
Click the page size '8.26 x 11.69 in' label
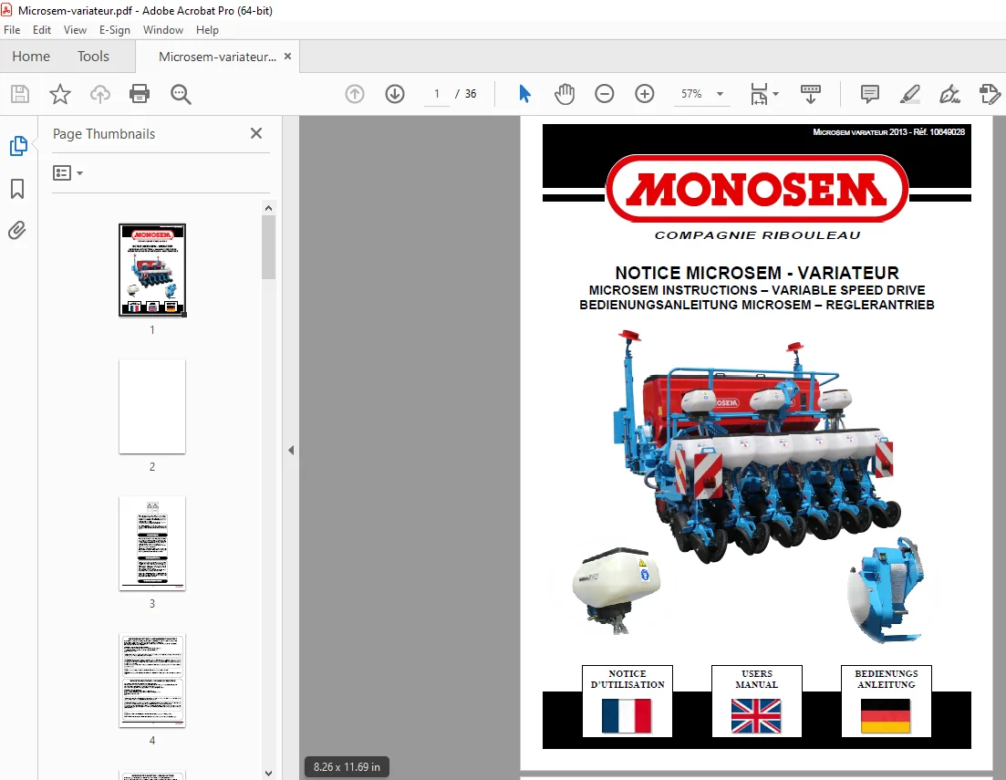[347, 766]
